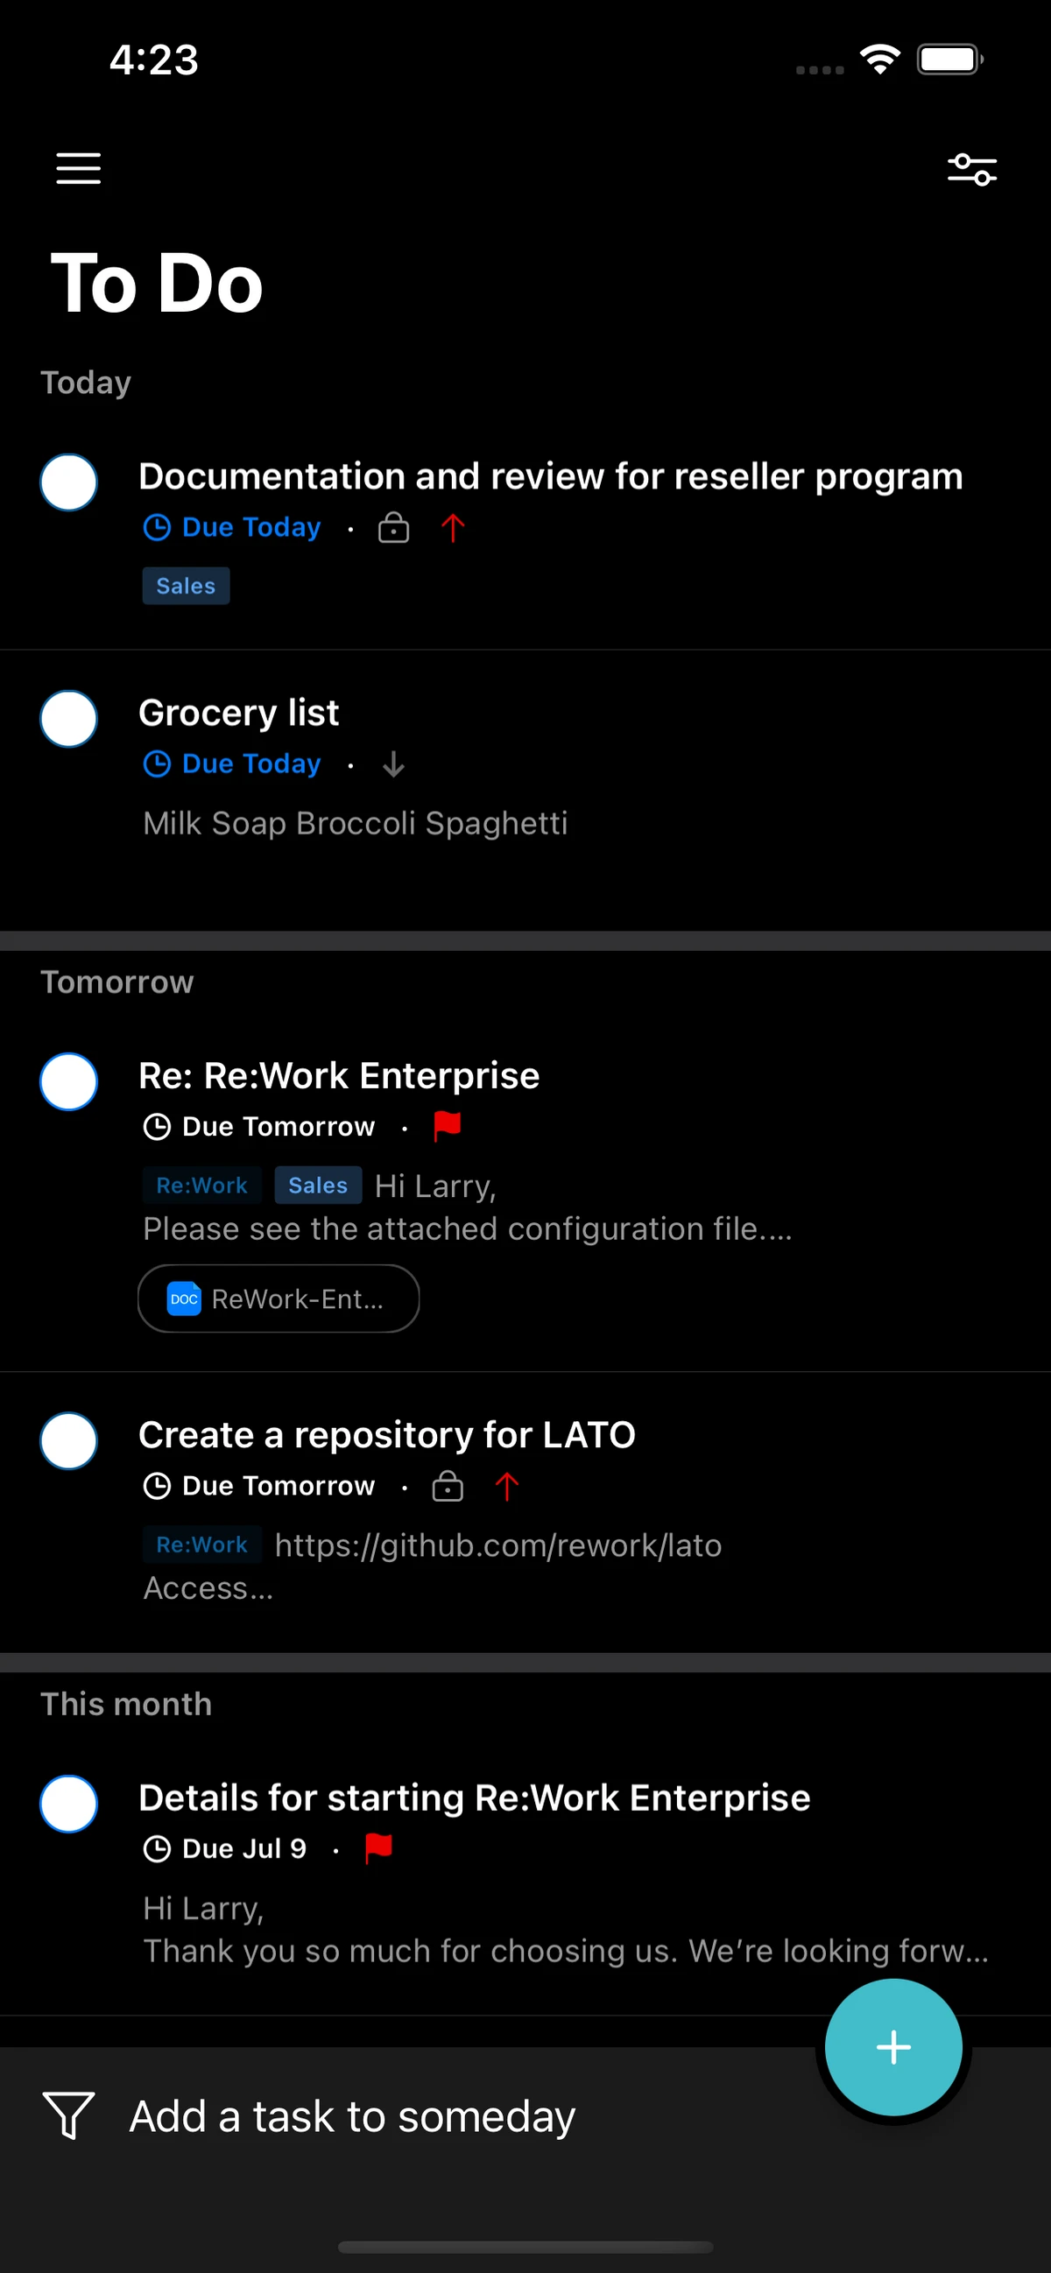Viewport: 1051px width, 2273px height.
Task: Mark Documentation and review task complete
Action: point(69,482)
